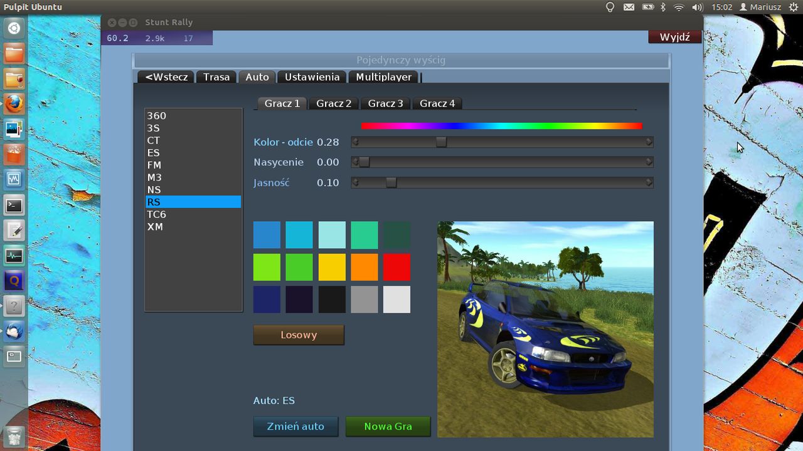Click the rainbow hue gradient bar
The width and height of the screenshot is (803, 451).
pos(501,126)
